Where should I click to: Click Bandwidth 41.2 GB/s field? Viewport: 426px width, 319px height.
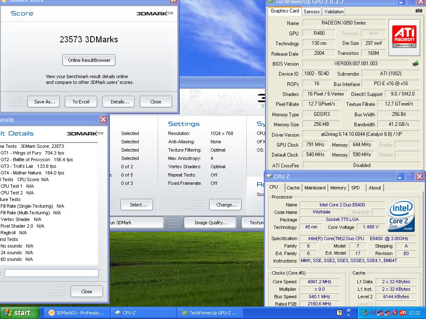click(x=399, y=124)
